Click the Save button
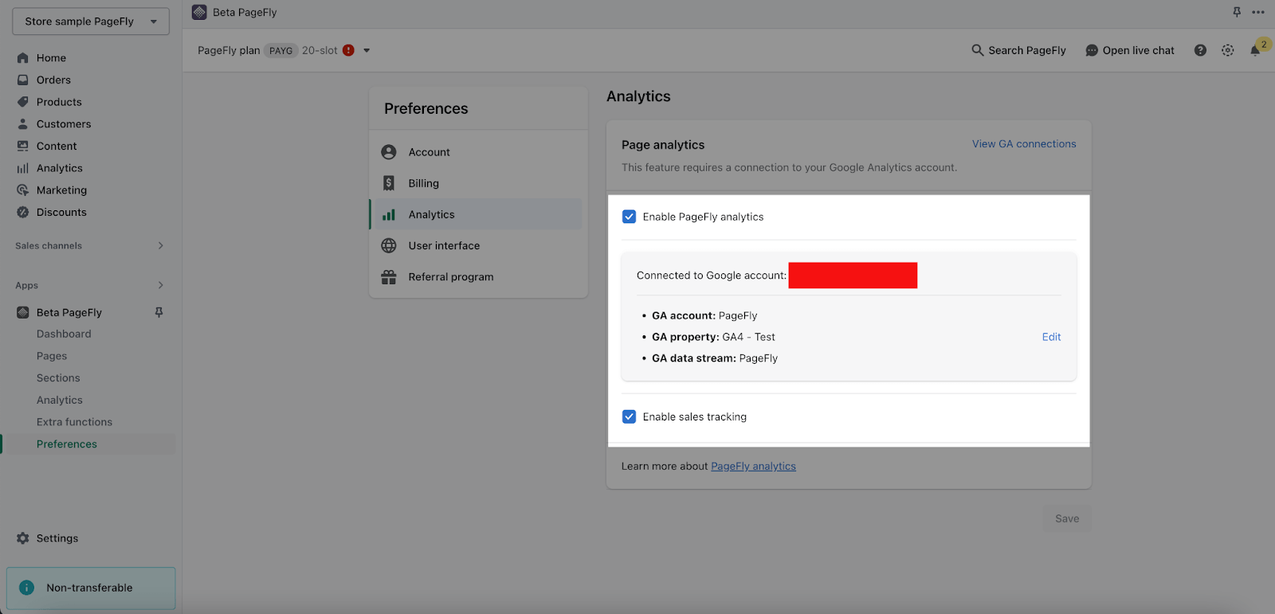 click(1067, 518)
